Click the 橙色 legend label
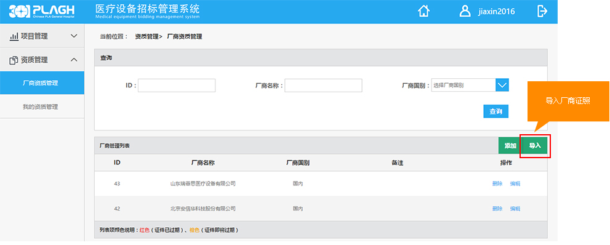Screen dimensions: 610x245 coord(195,230)
